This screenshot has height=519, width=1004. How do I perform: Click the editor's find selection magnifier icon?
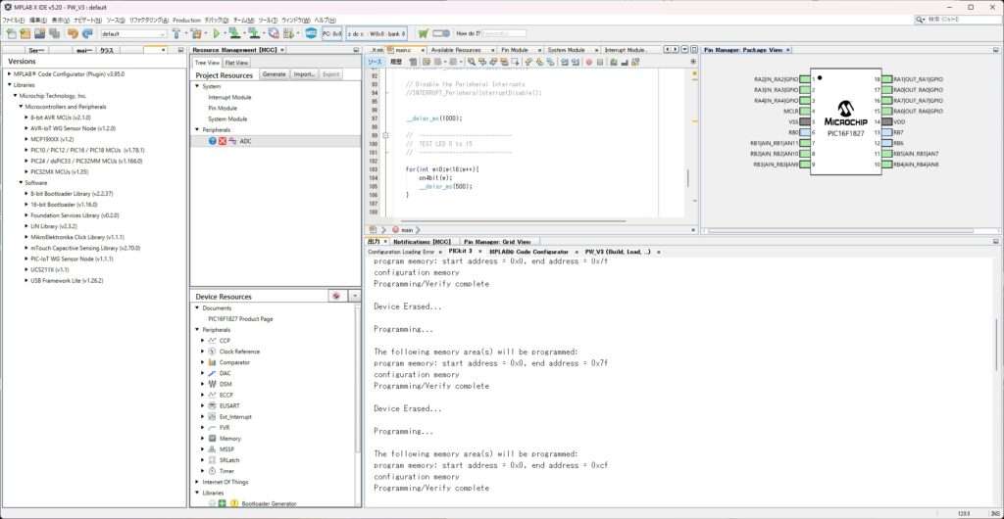point(472,62)
